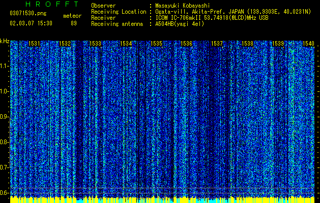
Task: Click the 1531 time marker
Action: click(x=34, y=44)
